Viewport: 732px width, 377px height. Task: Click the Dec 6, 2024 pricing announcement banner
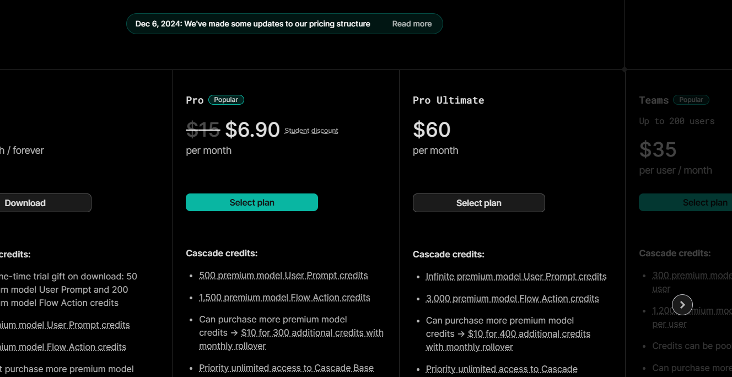(x=284, y=24)
